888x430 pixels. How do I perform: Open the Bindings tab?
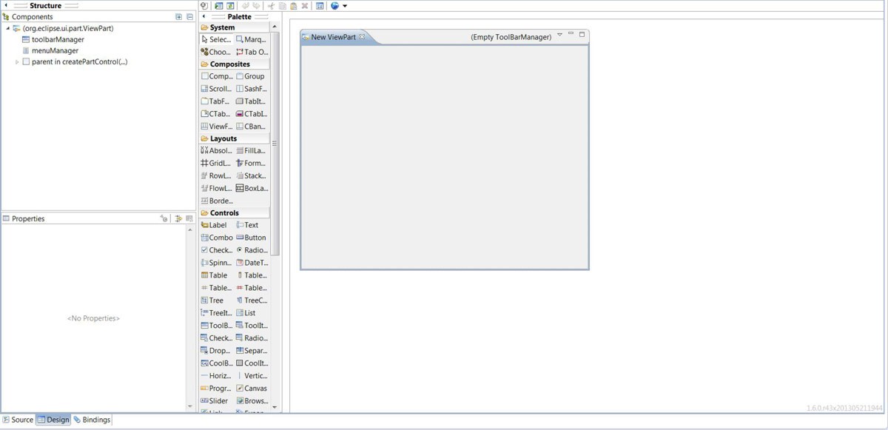coord(92,420)
